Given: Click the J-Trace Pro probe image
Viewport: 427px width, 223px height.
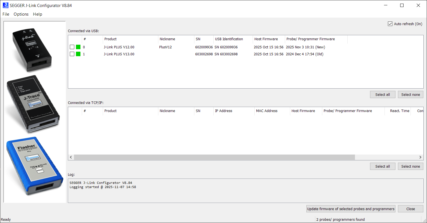Looking at the screenshot, I should 33,103.
